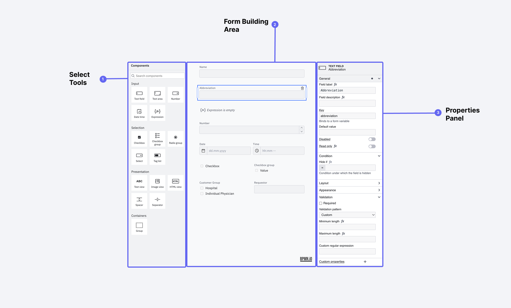511x308 pixels.
Task: Select the Spacer component
Action: click(139, 201)
